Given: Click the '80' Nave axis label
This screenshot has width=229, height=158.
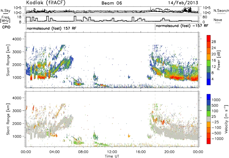Looking at the screenshot, I should tap(205, 17).
